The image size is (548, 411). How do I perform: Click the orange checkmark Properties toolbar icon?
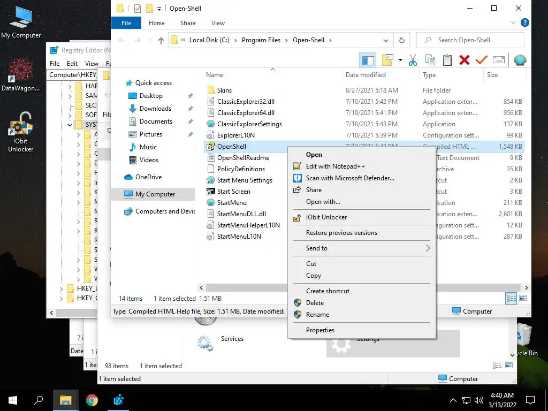click(x=481, y=60)
